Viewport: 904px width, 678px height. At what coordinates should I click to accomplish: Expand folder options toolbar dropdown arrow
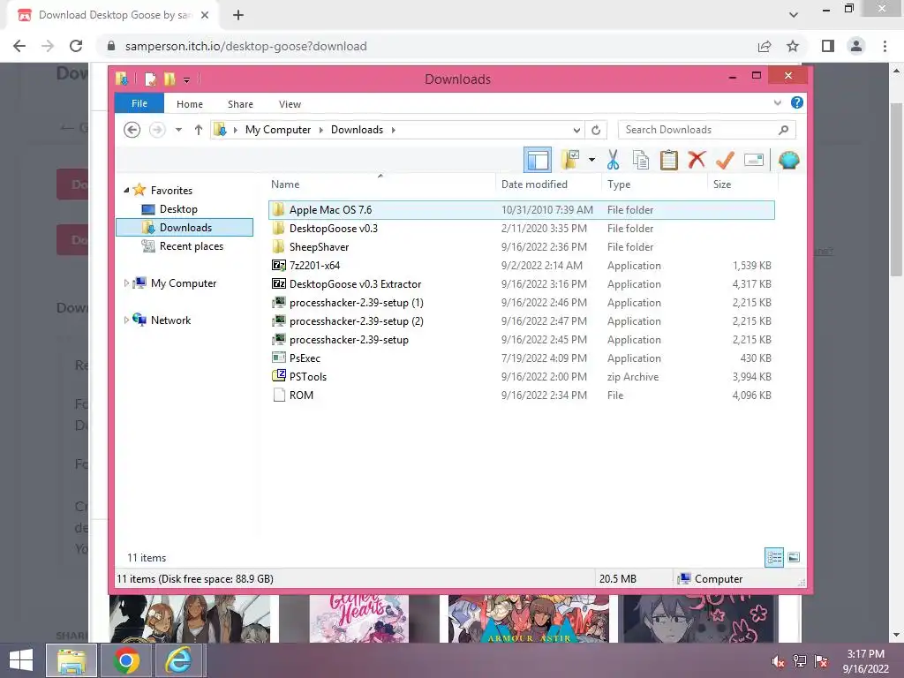(591, 161)
